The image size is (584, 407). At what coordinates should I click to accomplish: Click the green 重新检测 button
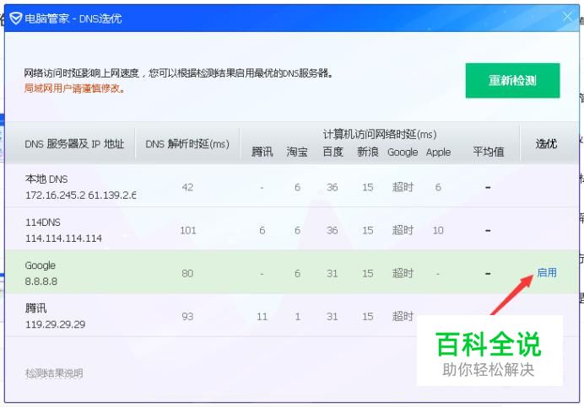point(512,80)
